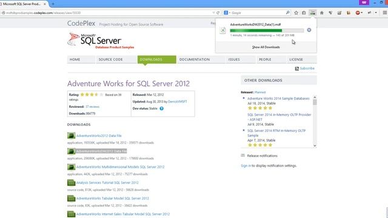This screenshot has height=218, width=388.
Task: Click the icon beside Analysis Services Tutorial
Action: pyautogui.click(x=72, y=182)
